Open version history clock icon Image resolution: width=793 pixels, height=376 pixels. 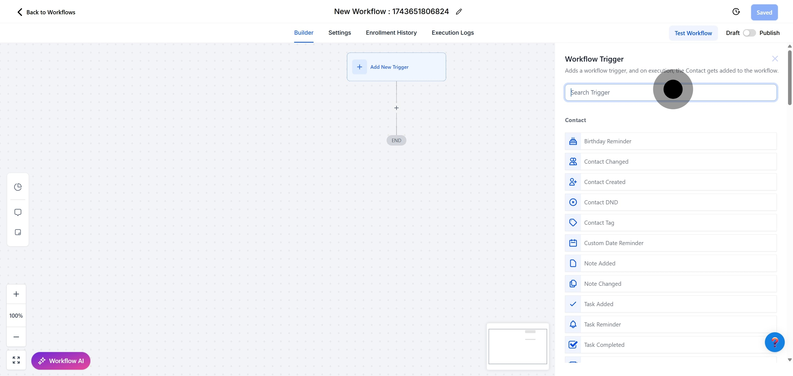(736, 12)
